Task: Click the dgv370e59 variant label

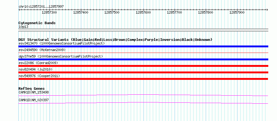Action: [61, 56]
